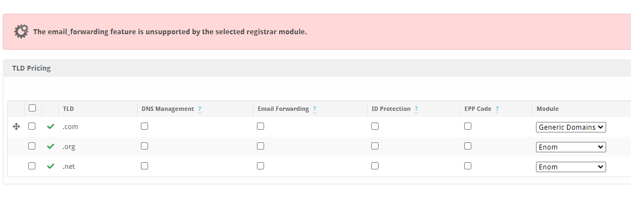
Task: Enable DNS Management for .com
Action: [x=144, y=126]
